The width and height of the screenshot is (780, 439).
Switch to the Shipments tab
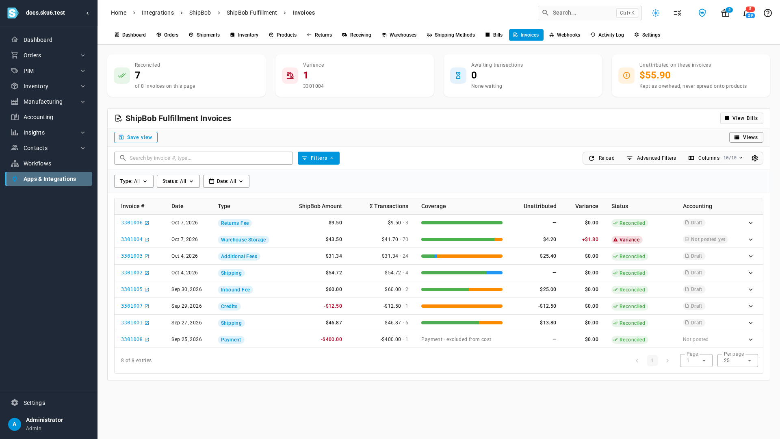[x=204, y=35]
